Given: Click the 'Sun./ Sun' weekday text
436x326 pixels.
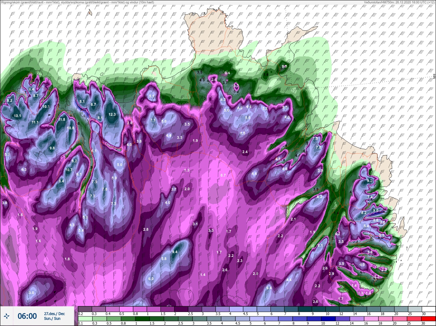Looking at the screenshot, I should [x=52, y=319].
